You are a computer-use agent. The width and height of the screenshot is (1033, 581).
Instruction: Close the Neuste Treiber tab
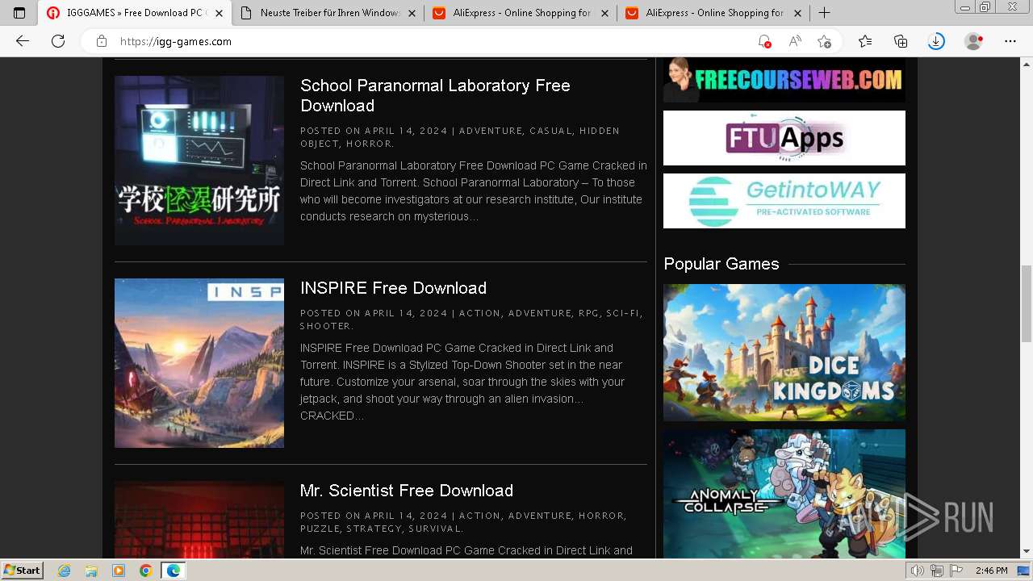click(x=412, y=13)
